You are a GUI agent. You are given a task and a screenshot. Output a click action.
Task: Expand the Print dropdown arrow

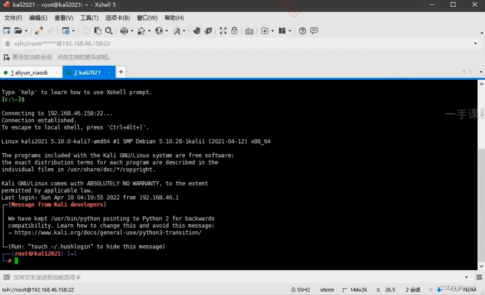[132, 31]
